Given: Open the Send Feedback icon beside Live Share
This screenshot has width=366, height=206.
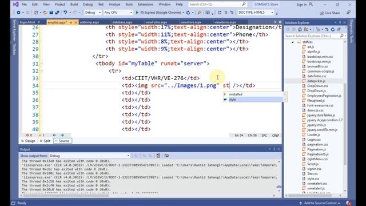Looking at the screenshot, I should point(348,13).
